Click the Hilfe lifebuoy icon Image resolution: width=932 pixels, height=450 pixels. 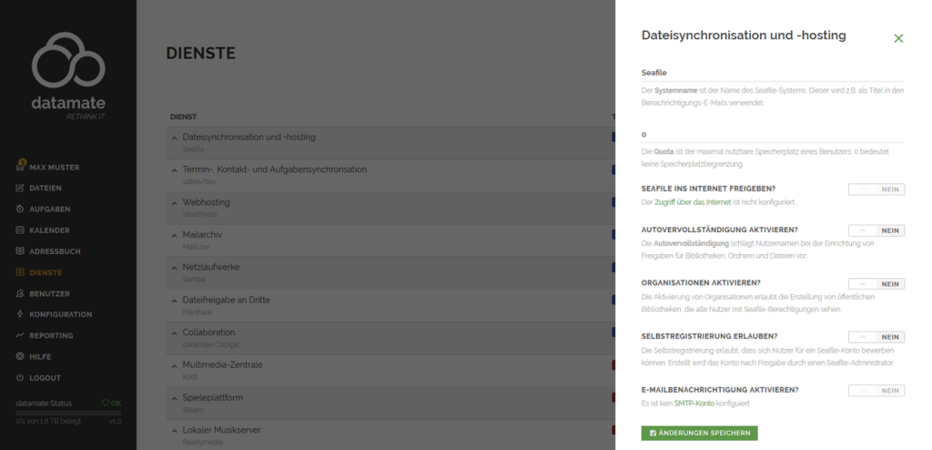20,356
